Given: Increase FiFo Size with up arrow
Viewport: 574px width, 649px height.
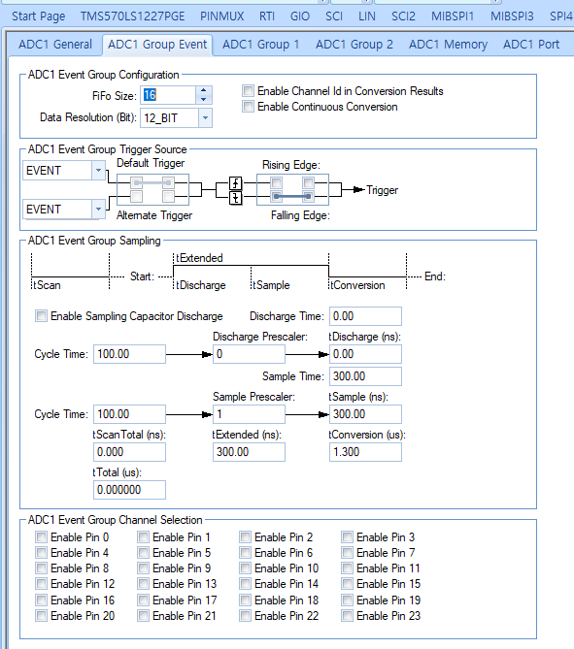Looking at the screenshot, I should [204, 90].
